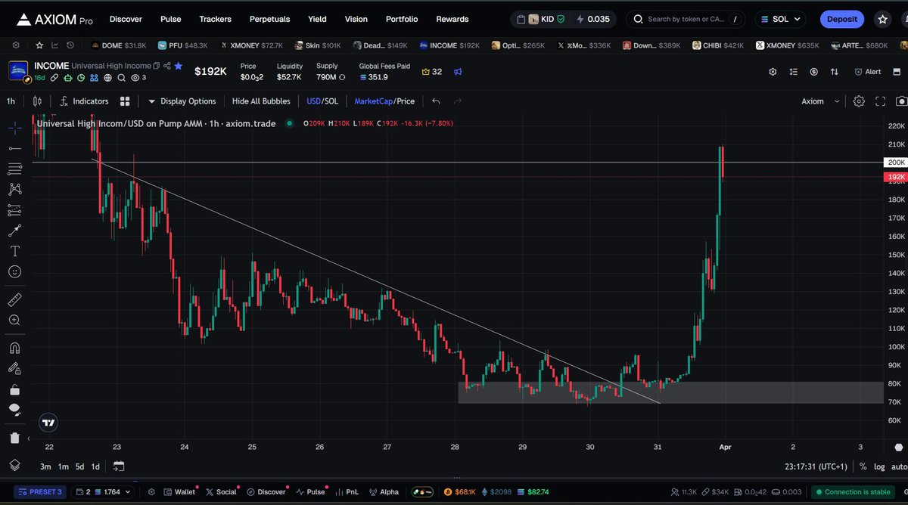Screen dimensions: 908x505
Task: Open Alpha panel in bottom bar
Action: point(384,491)
